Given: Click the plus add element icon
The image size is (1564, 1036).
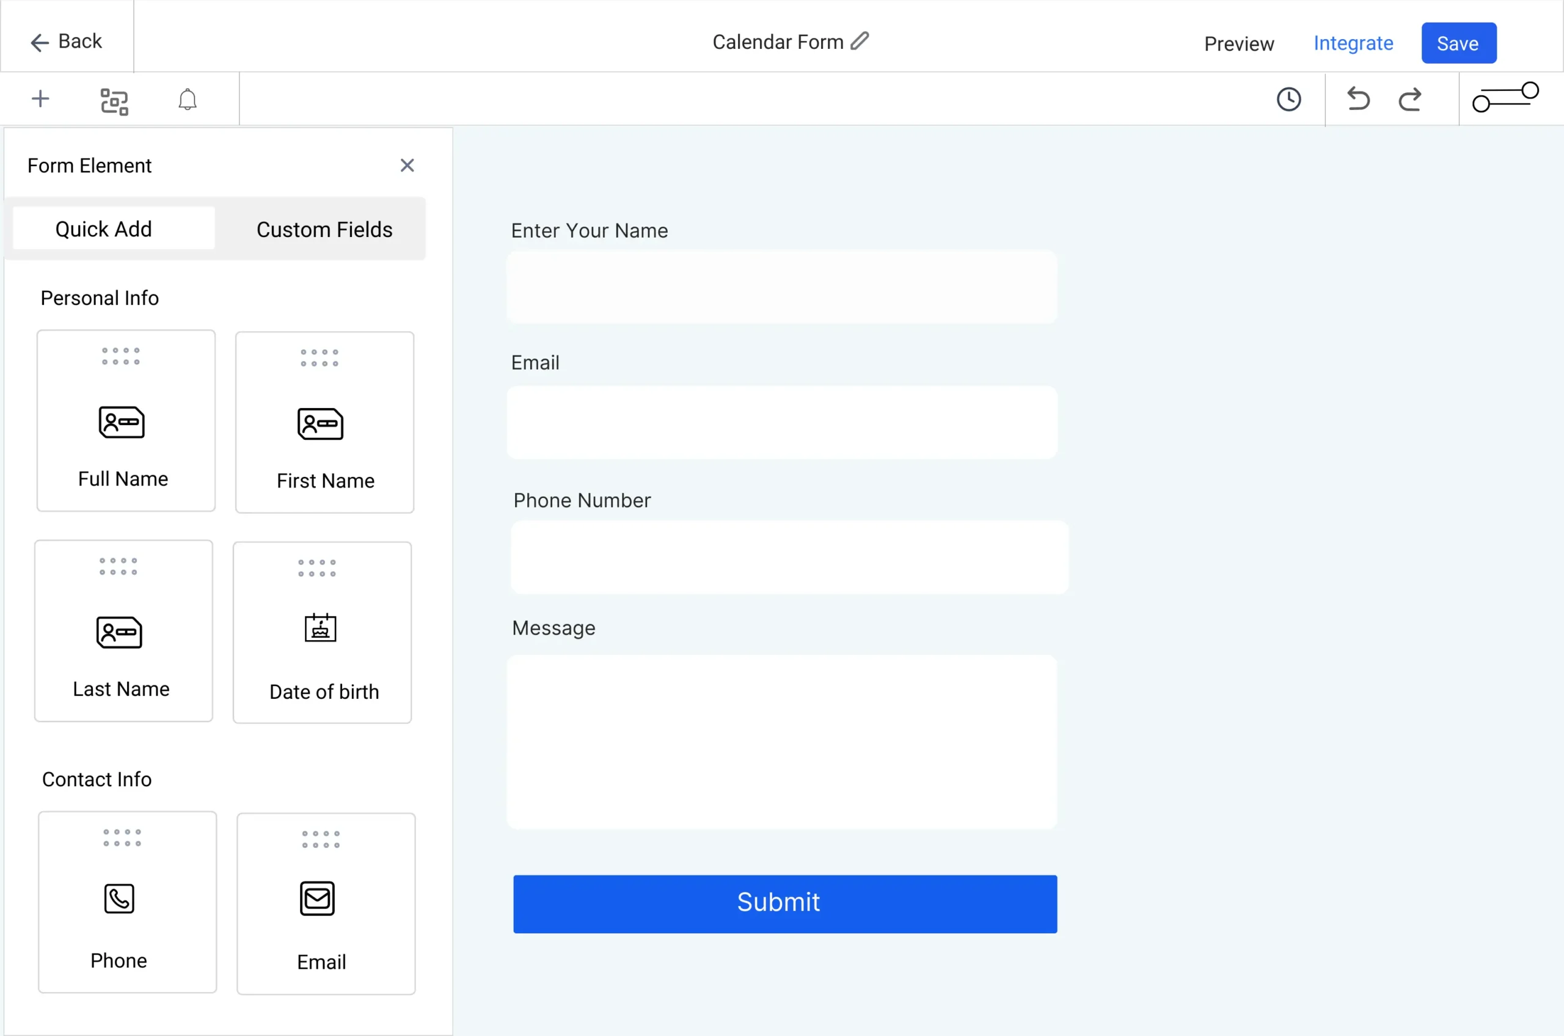Looking at the screenshot, I should point(40,99).
